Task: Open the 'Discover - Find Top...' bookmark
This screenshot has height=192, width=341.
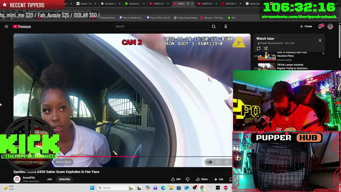Action: pos(212,18)
